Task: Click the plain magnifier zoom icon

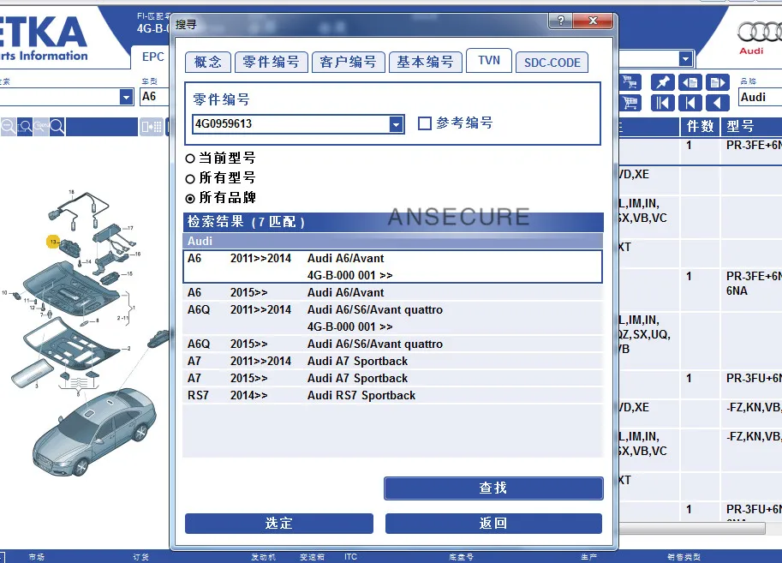Action: click(57, 127)
